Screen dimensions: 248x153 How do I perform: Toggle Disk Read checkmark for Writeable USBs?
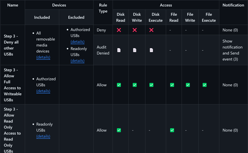(x=119, y=85)
